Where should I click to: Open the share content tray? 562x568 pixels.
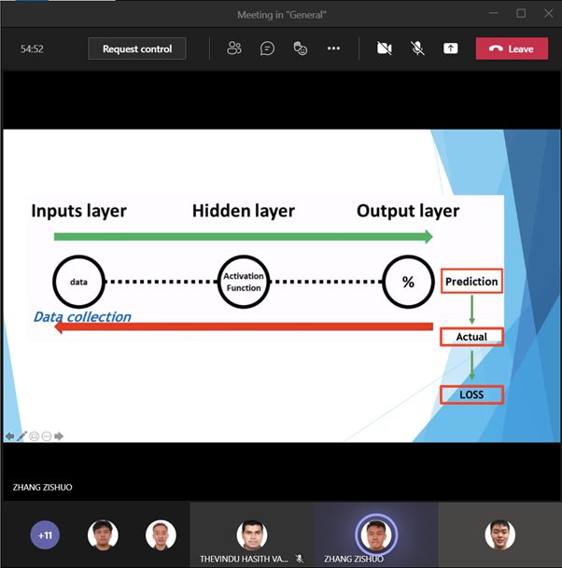click(450, 48)
